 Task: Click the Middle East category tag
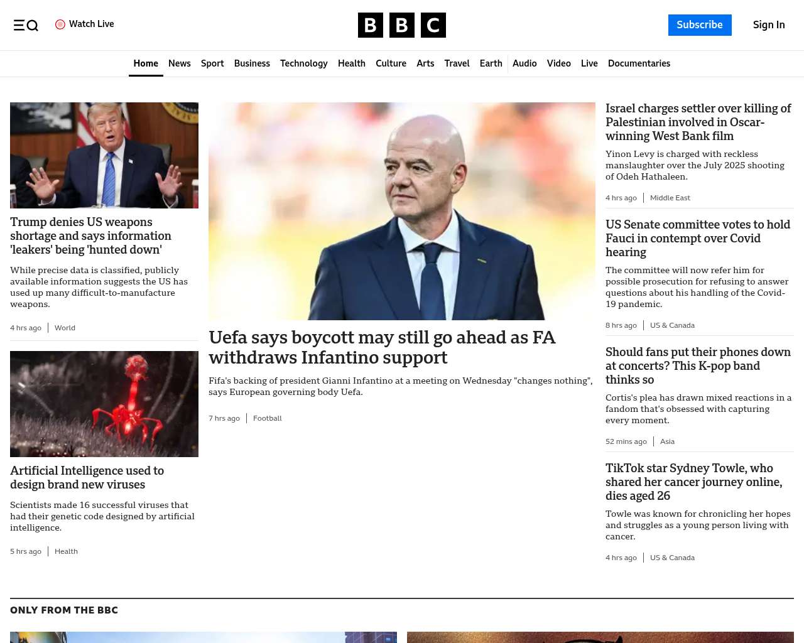tap(670, 198)
